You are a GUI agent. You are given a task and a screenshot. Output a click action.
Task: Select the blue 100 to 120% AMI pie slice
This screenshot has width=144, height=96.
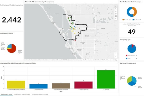point(10,46)
